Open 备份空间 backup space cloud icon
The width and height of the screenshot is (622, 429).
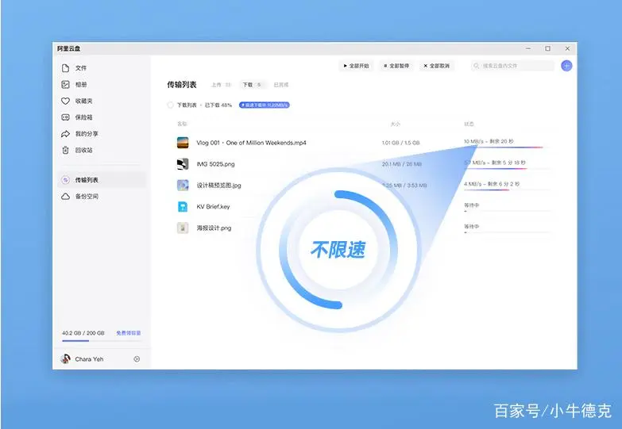coord(66,196)
